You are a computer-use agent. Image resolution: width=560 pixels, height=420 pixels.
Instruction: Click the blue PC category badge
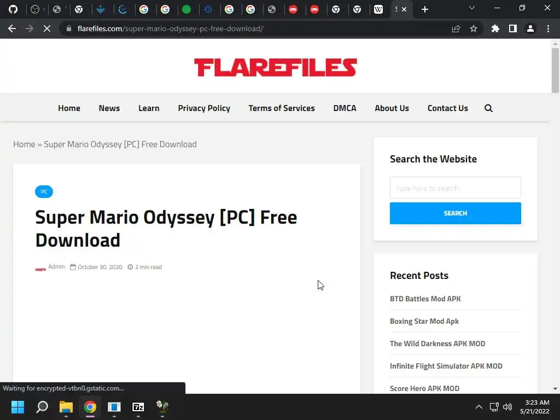tap(44, 192)
